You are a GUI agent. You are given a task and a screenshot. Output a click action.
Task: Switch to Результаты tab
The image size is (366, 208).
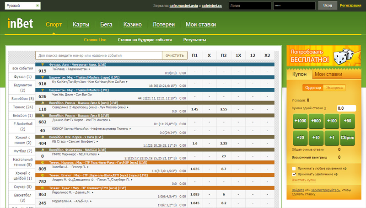(195, 40)
